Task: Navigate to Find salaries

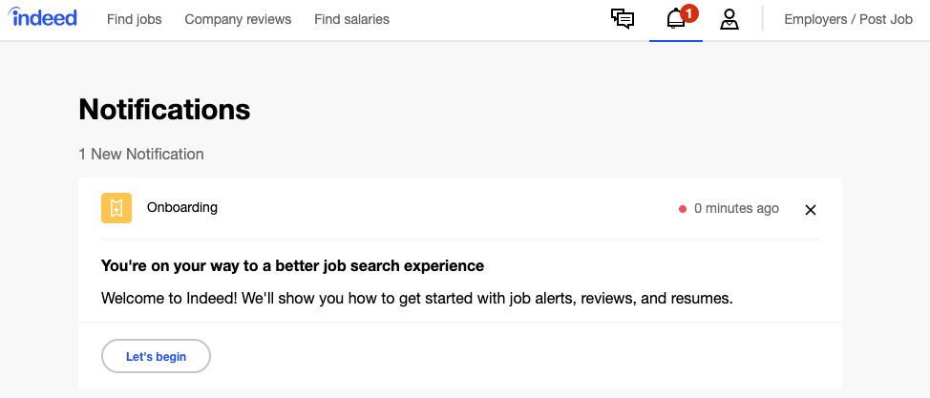Action: [x=351, y=20]
